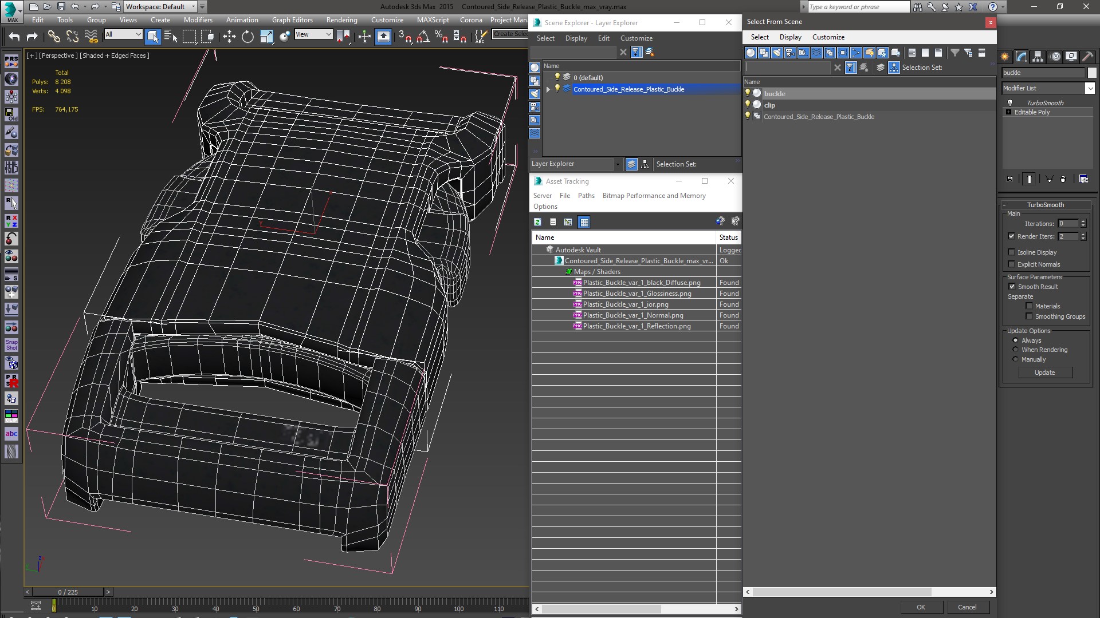Click the Select and Link tool
Viewport: 1100px width, 618px height.
tap(53, 37)
